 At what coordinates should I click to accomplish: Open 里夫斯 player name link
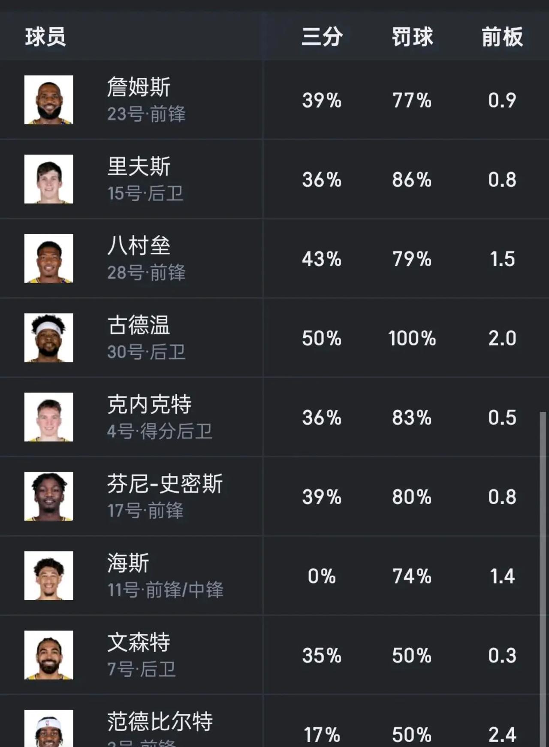[x=139, y=166]
